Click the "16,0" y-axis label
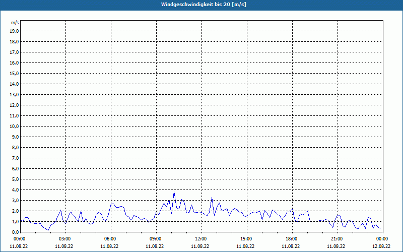Screen dimensions: 403x252 click(x=14, y=62)
